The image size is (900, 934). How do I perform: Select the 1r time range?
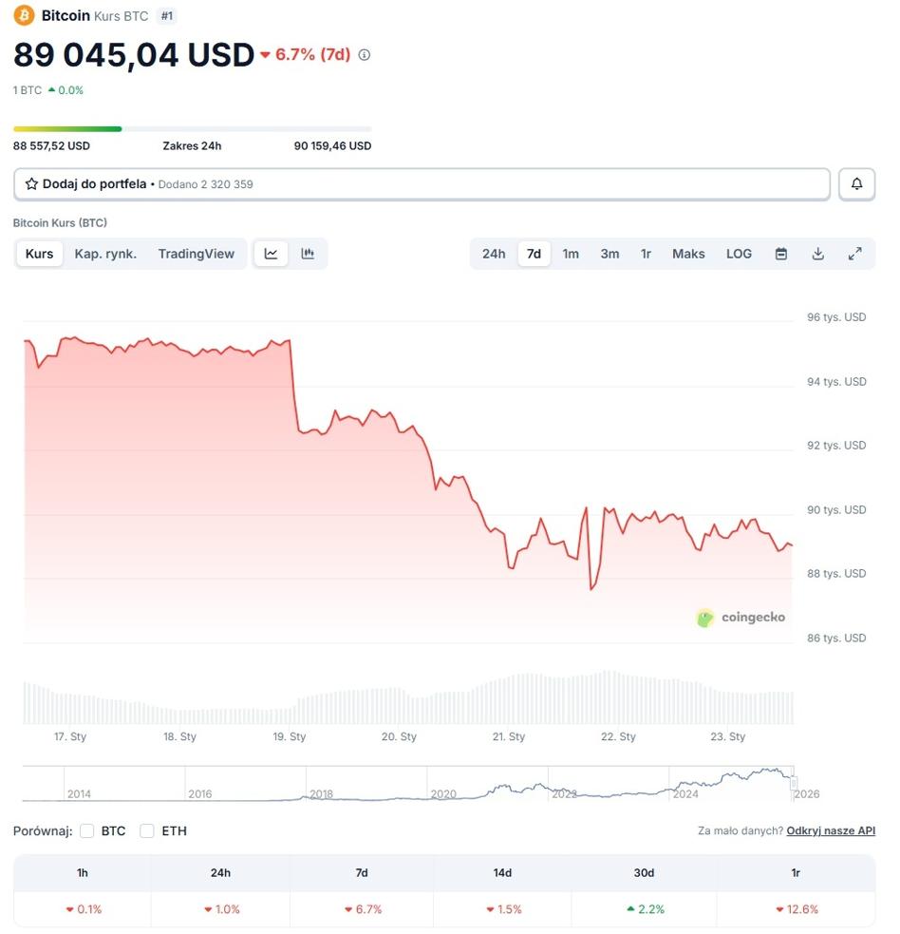(x=646, y=254)
